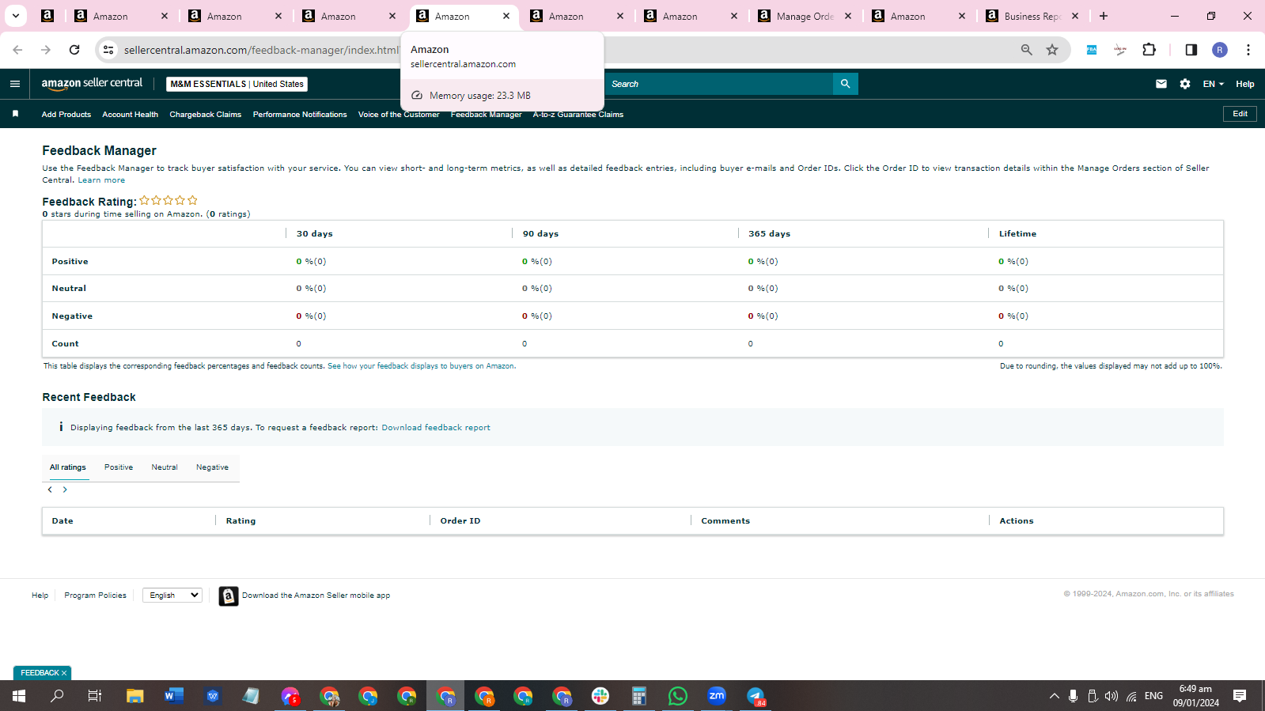Viewport: 1265px width, 711px height.
Task: Go to the previous feedback page arrow
Action: 50,490
